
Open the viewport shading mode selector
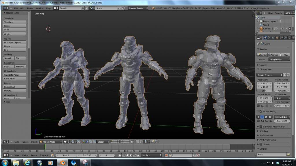(66, 142)
